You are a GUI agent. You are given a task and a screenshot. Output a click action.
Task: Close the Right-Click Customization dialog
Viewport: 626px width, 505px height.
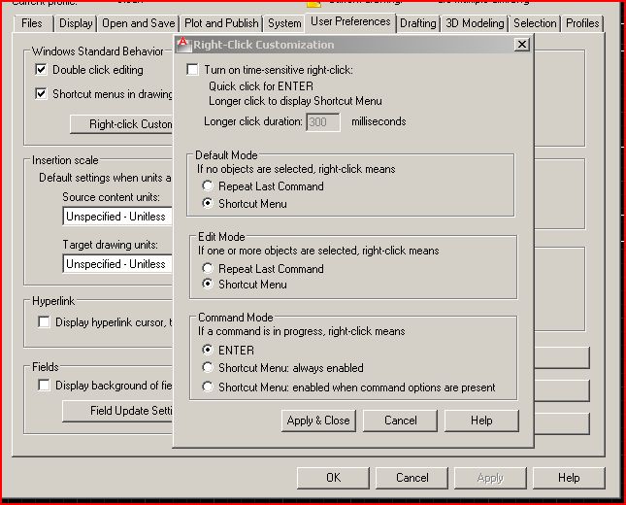522,45
